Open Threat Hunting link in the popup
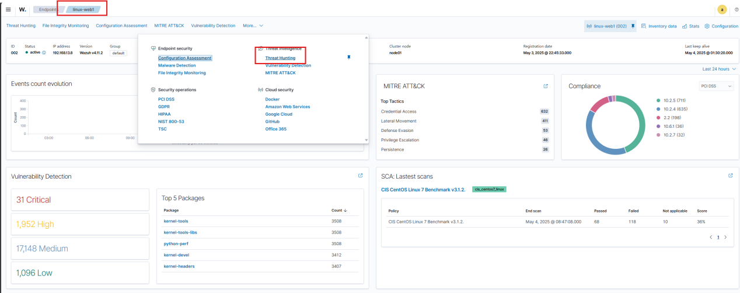Image resolution: width=740 pixels, height=293 pixels. (280, 58)
